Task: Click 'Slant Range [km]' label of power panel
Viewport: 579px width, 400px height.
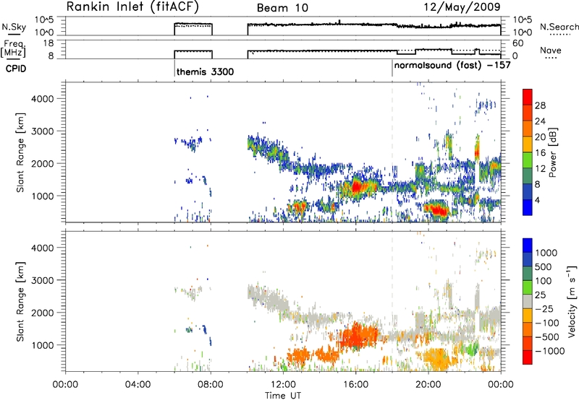Action: [20, 152]
